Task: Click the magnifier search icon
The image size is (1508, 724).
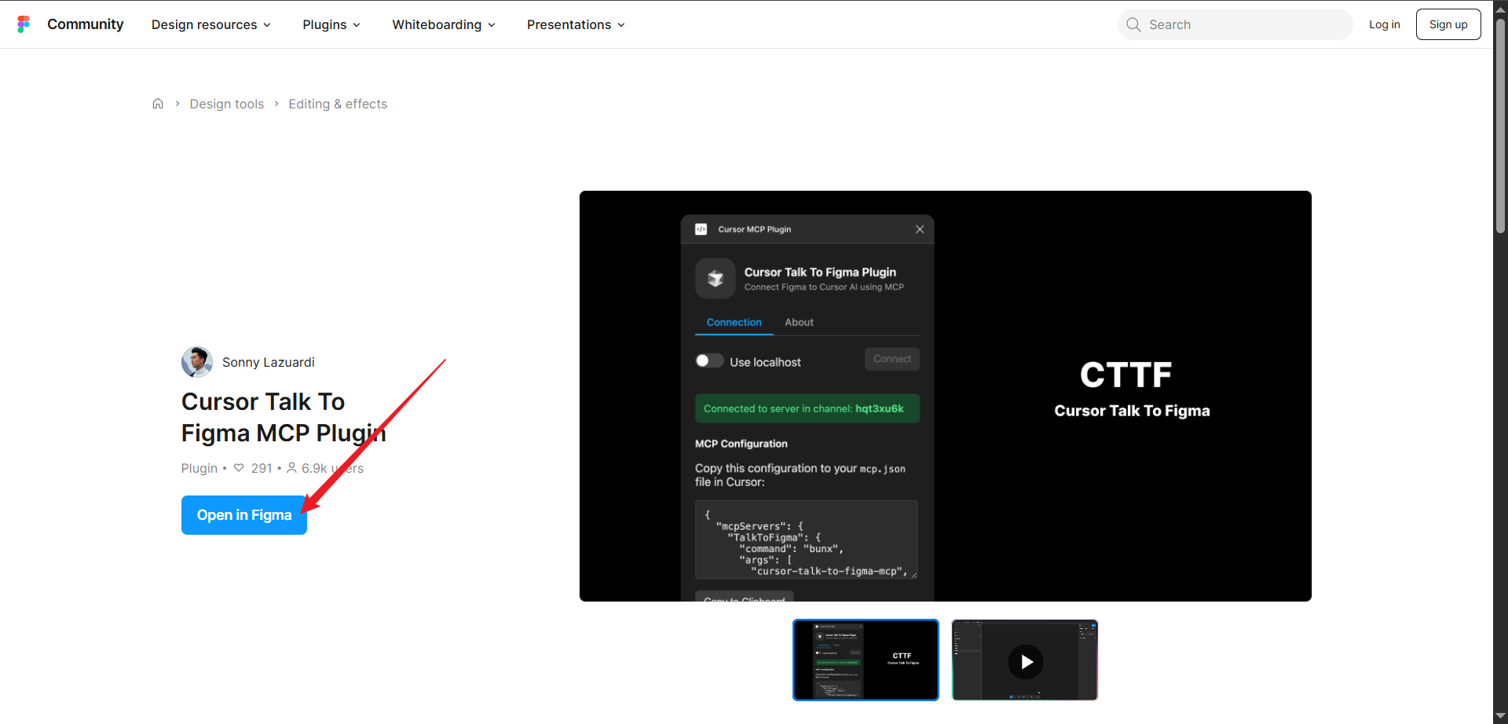Action: pyautogui.click(x=1133, y=24)
